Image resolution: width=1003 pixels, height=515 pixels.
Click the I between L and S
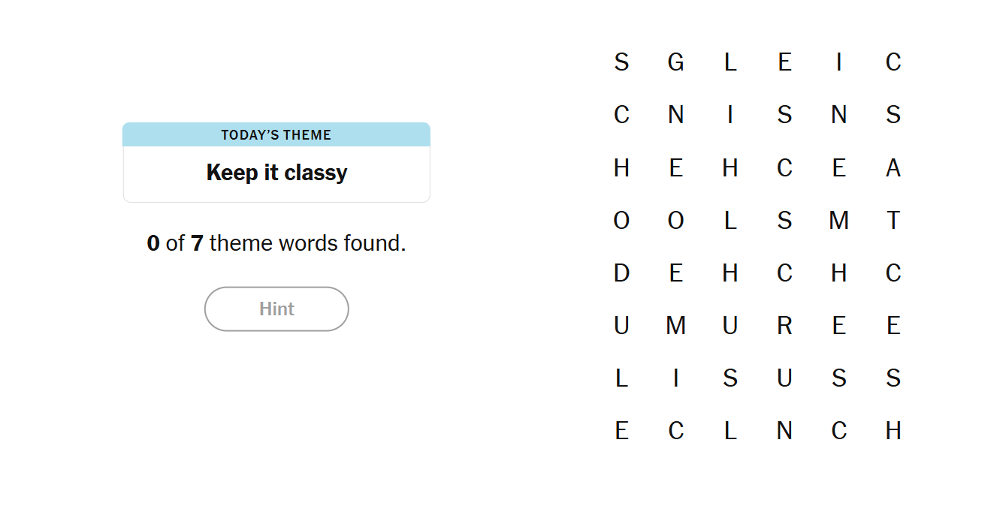(675, 378)
